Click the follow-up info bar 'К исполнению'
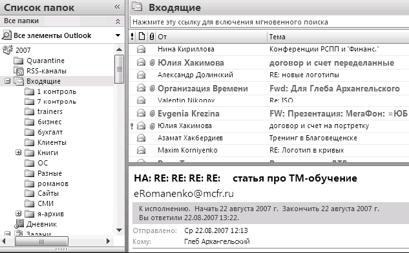The width and height of the screenshot is (409, 253). click(271, 213)
